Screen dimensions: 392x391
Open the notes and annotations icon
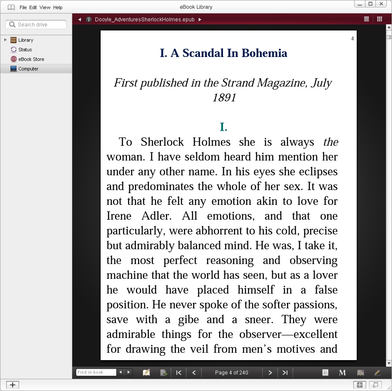146,373
